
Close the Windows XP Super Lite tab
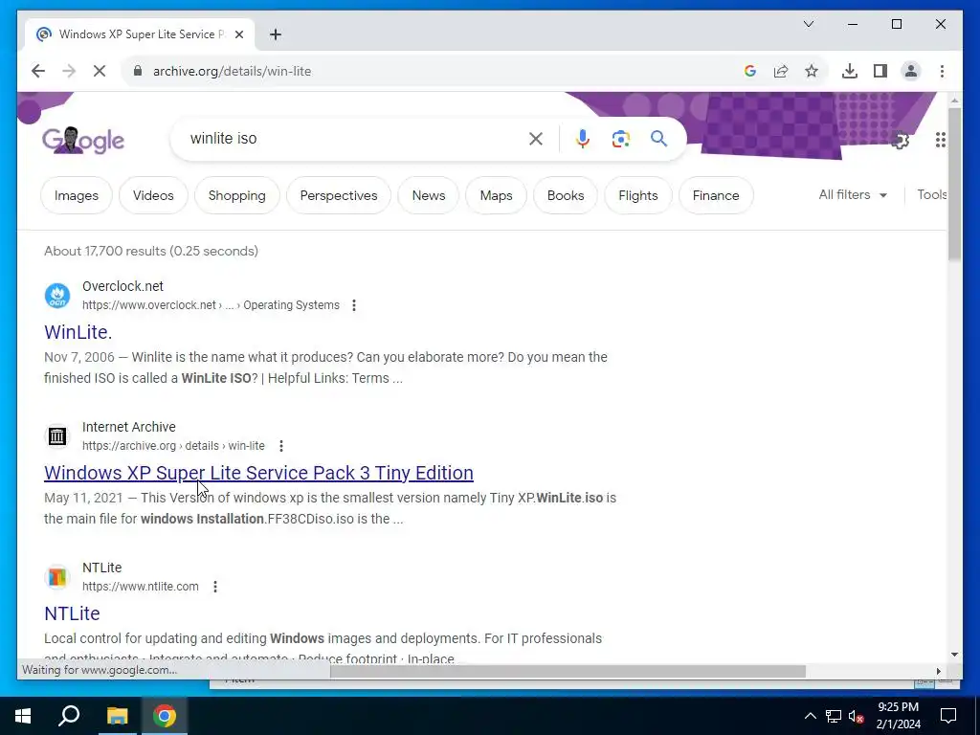pos(238,34)
